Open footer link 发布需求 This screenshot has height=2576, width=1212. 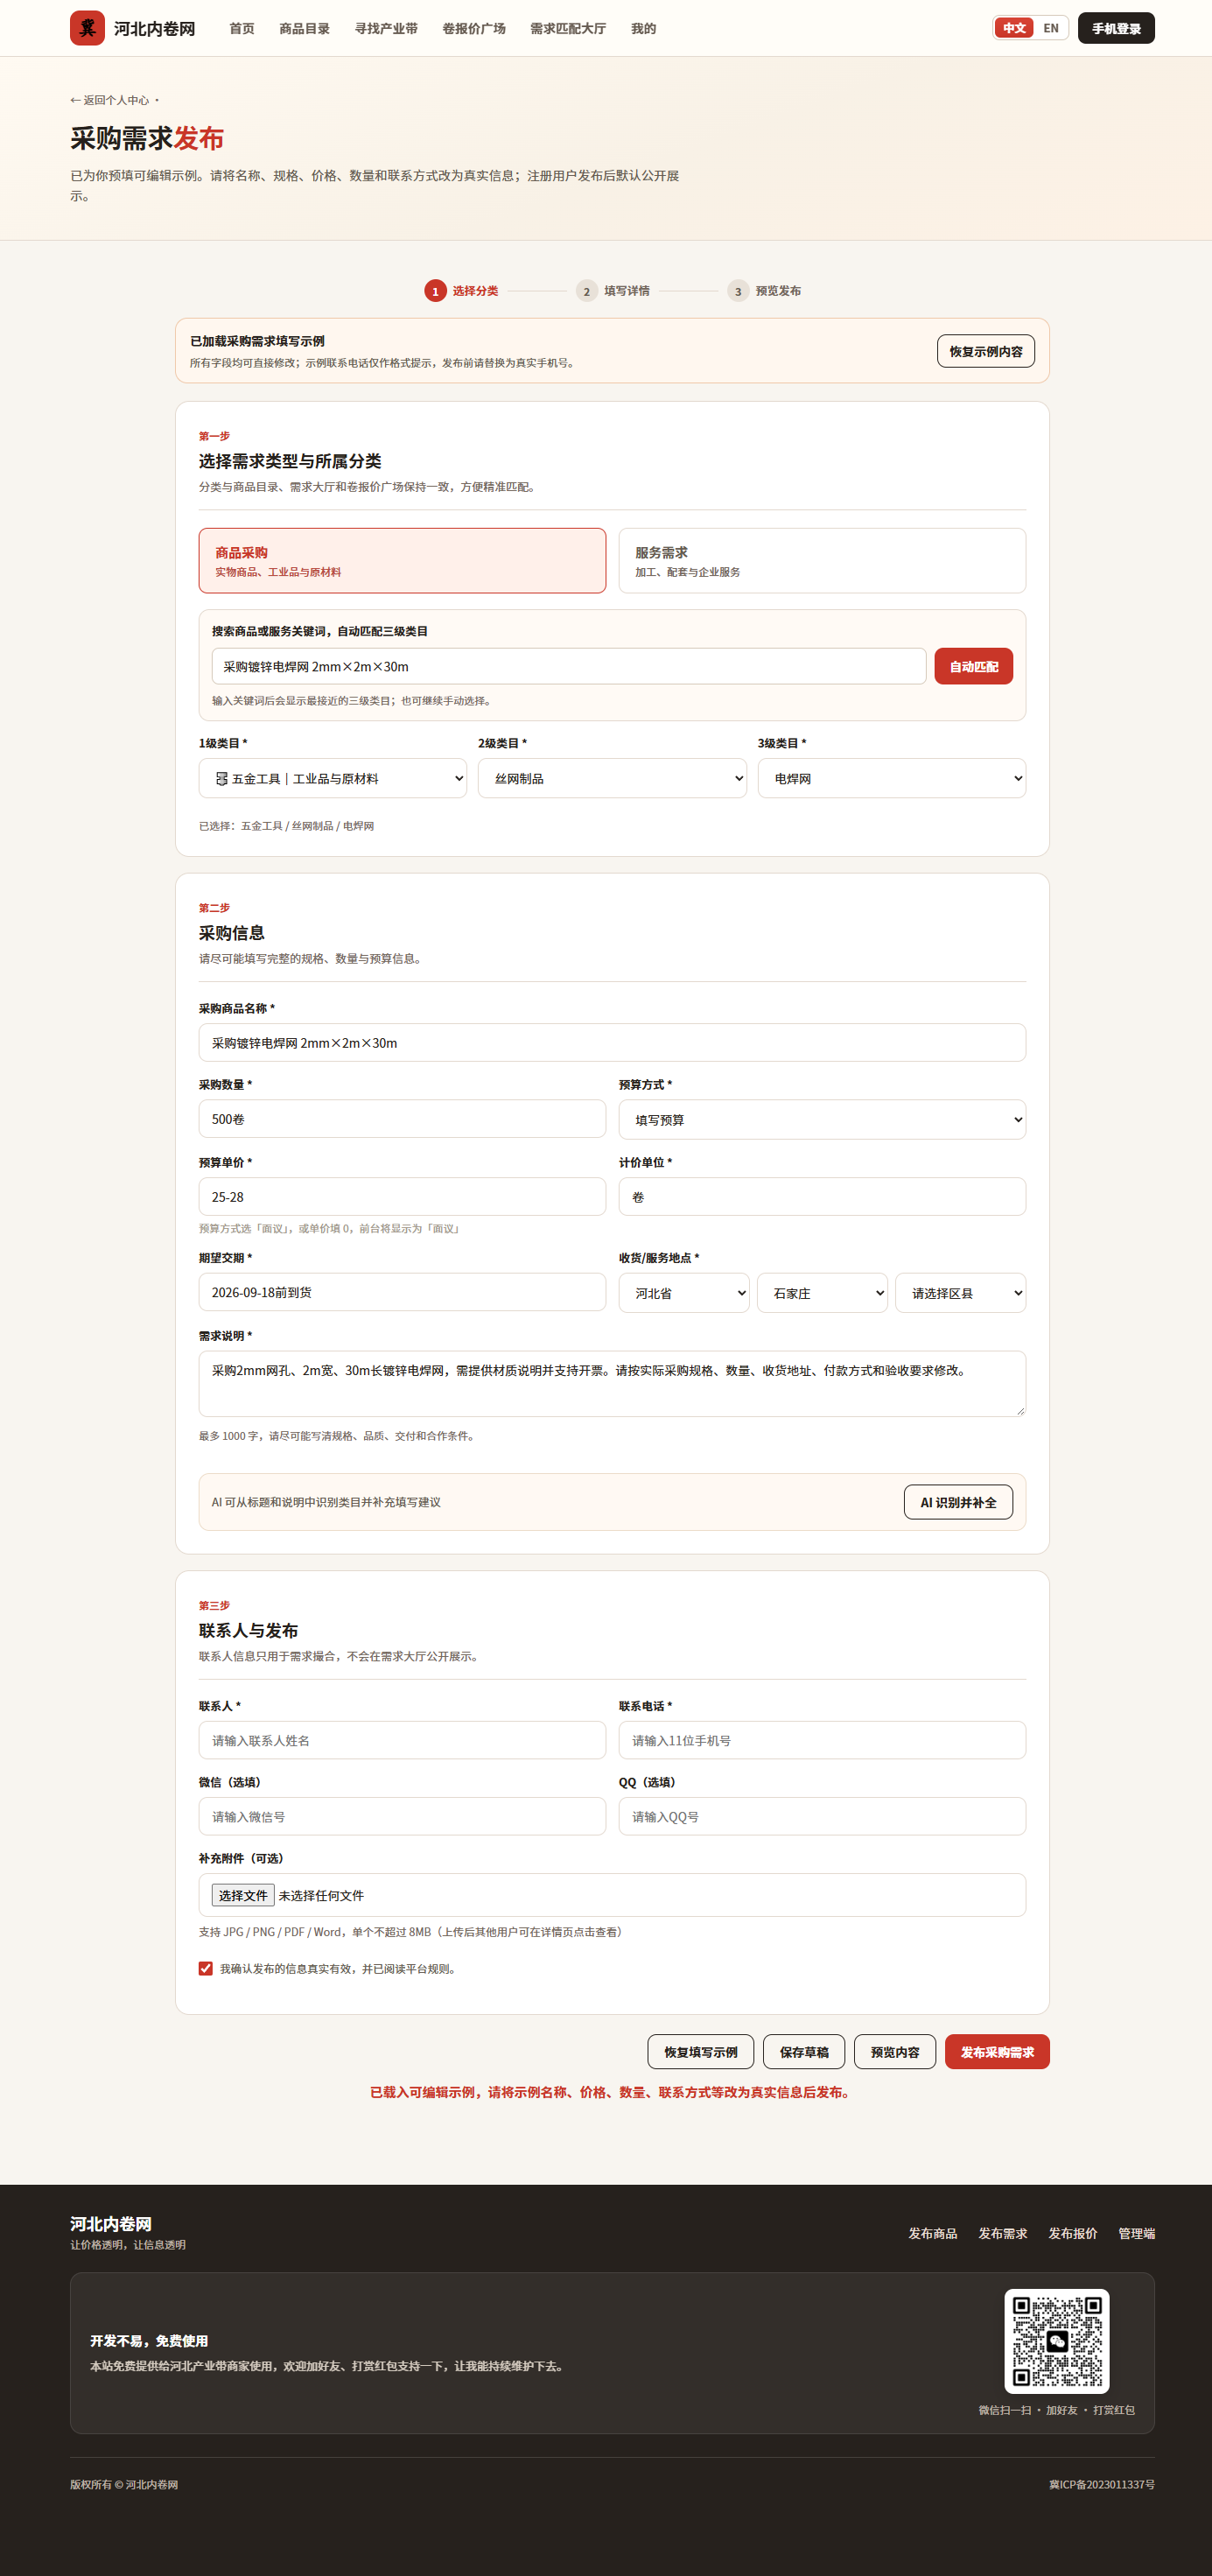1002,2233
